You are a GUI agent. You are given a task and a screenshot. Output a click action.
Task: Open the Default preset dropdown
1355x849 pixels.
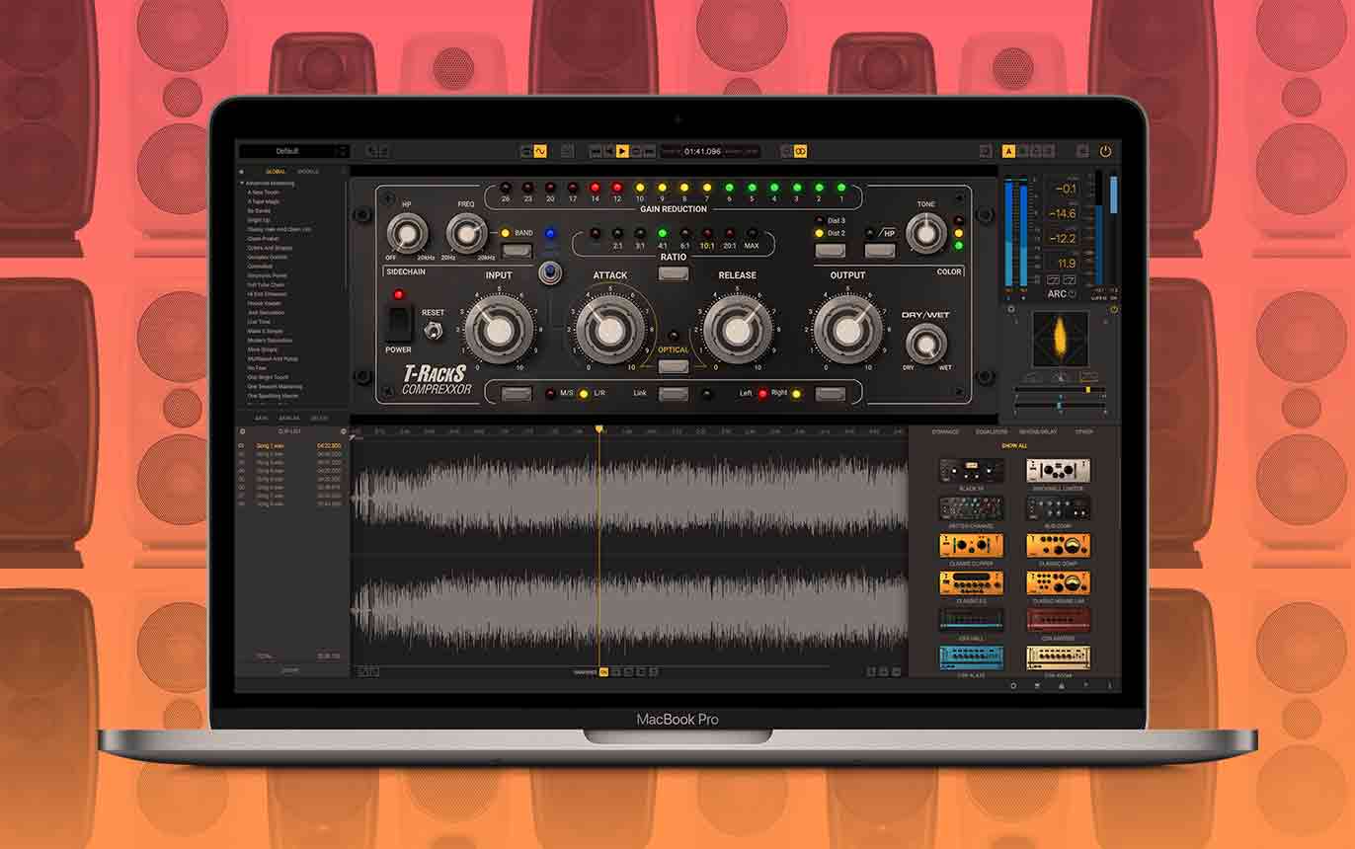click(x=293, y=151)
